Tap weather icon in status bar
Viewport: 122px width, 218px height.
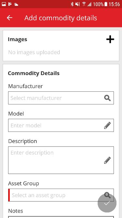coord(16,4)
